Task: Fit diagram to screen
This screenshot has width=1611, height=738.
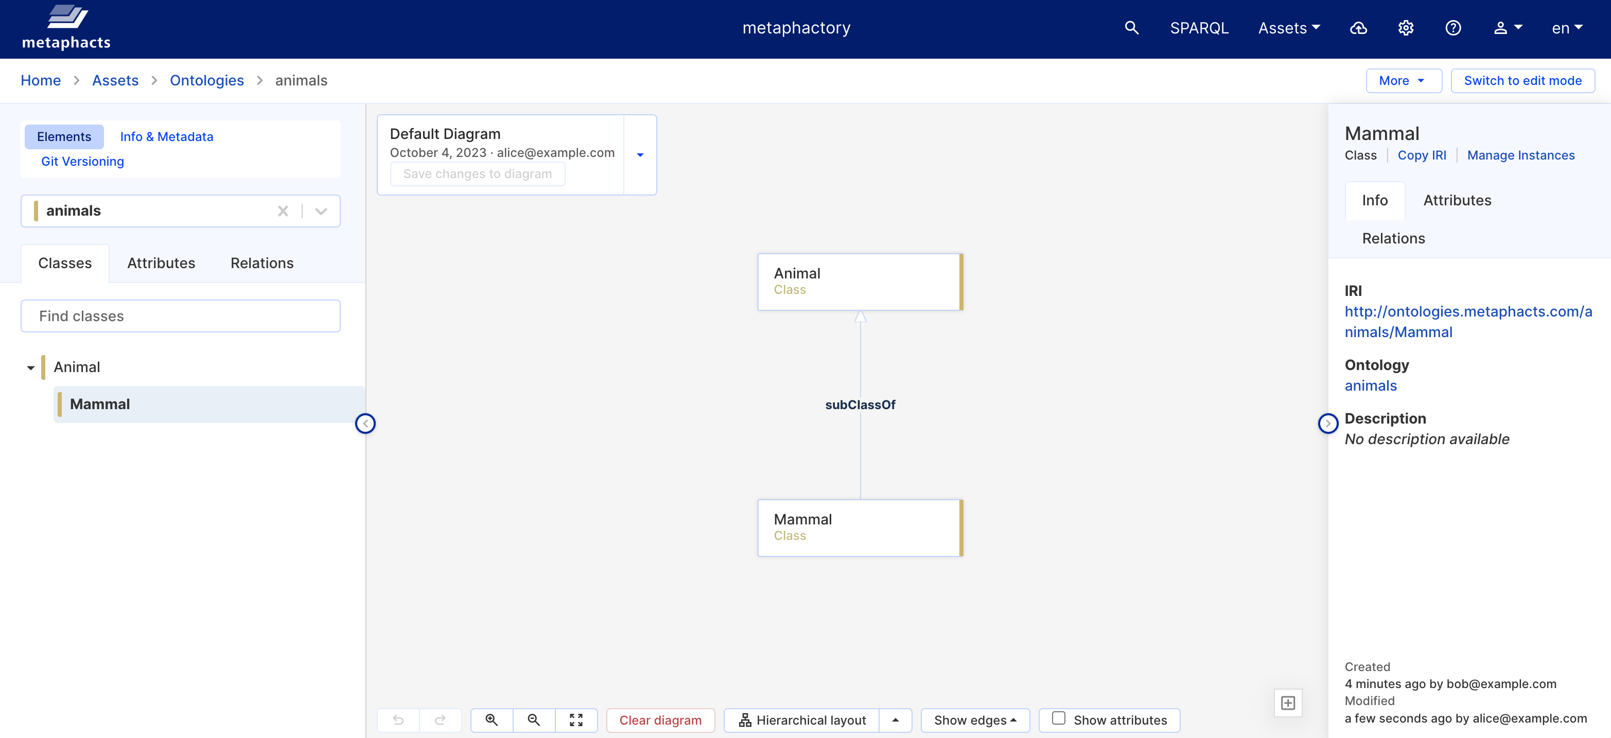Action: (576, 720)
